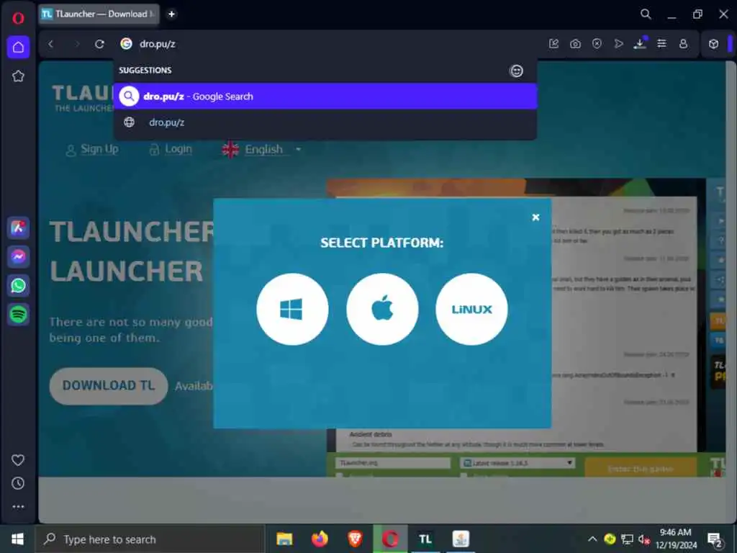Screen dimensions: 737x553
Task: Open Firefox from the taskbar
Action: [x=320, y=539]
